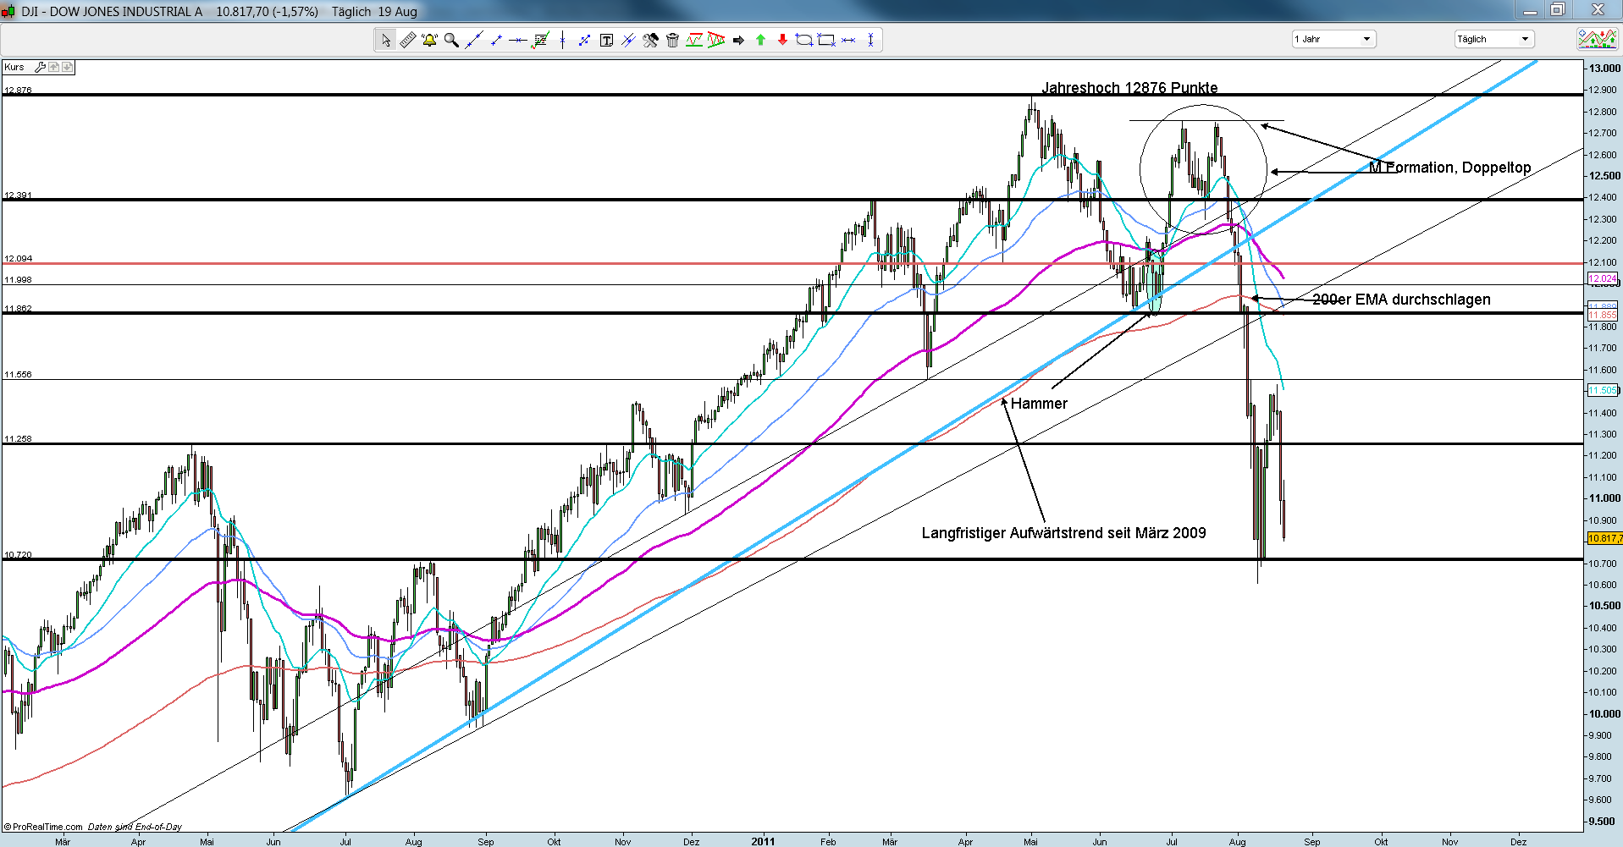Viewport: 1623px width, 847px height.
Task: Open the hammer and wrench settings tool
Action: pyautogui.click(x=650, y=40)
